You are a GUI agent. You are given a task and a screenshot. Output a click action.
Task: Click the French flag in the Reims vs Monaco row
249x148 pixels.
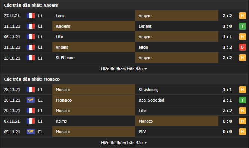[31, 121]
